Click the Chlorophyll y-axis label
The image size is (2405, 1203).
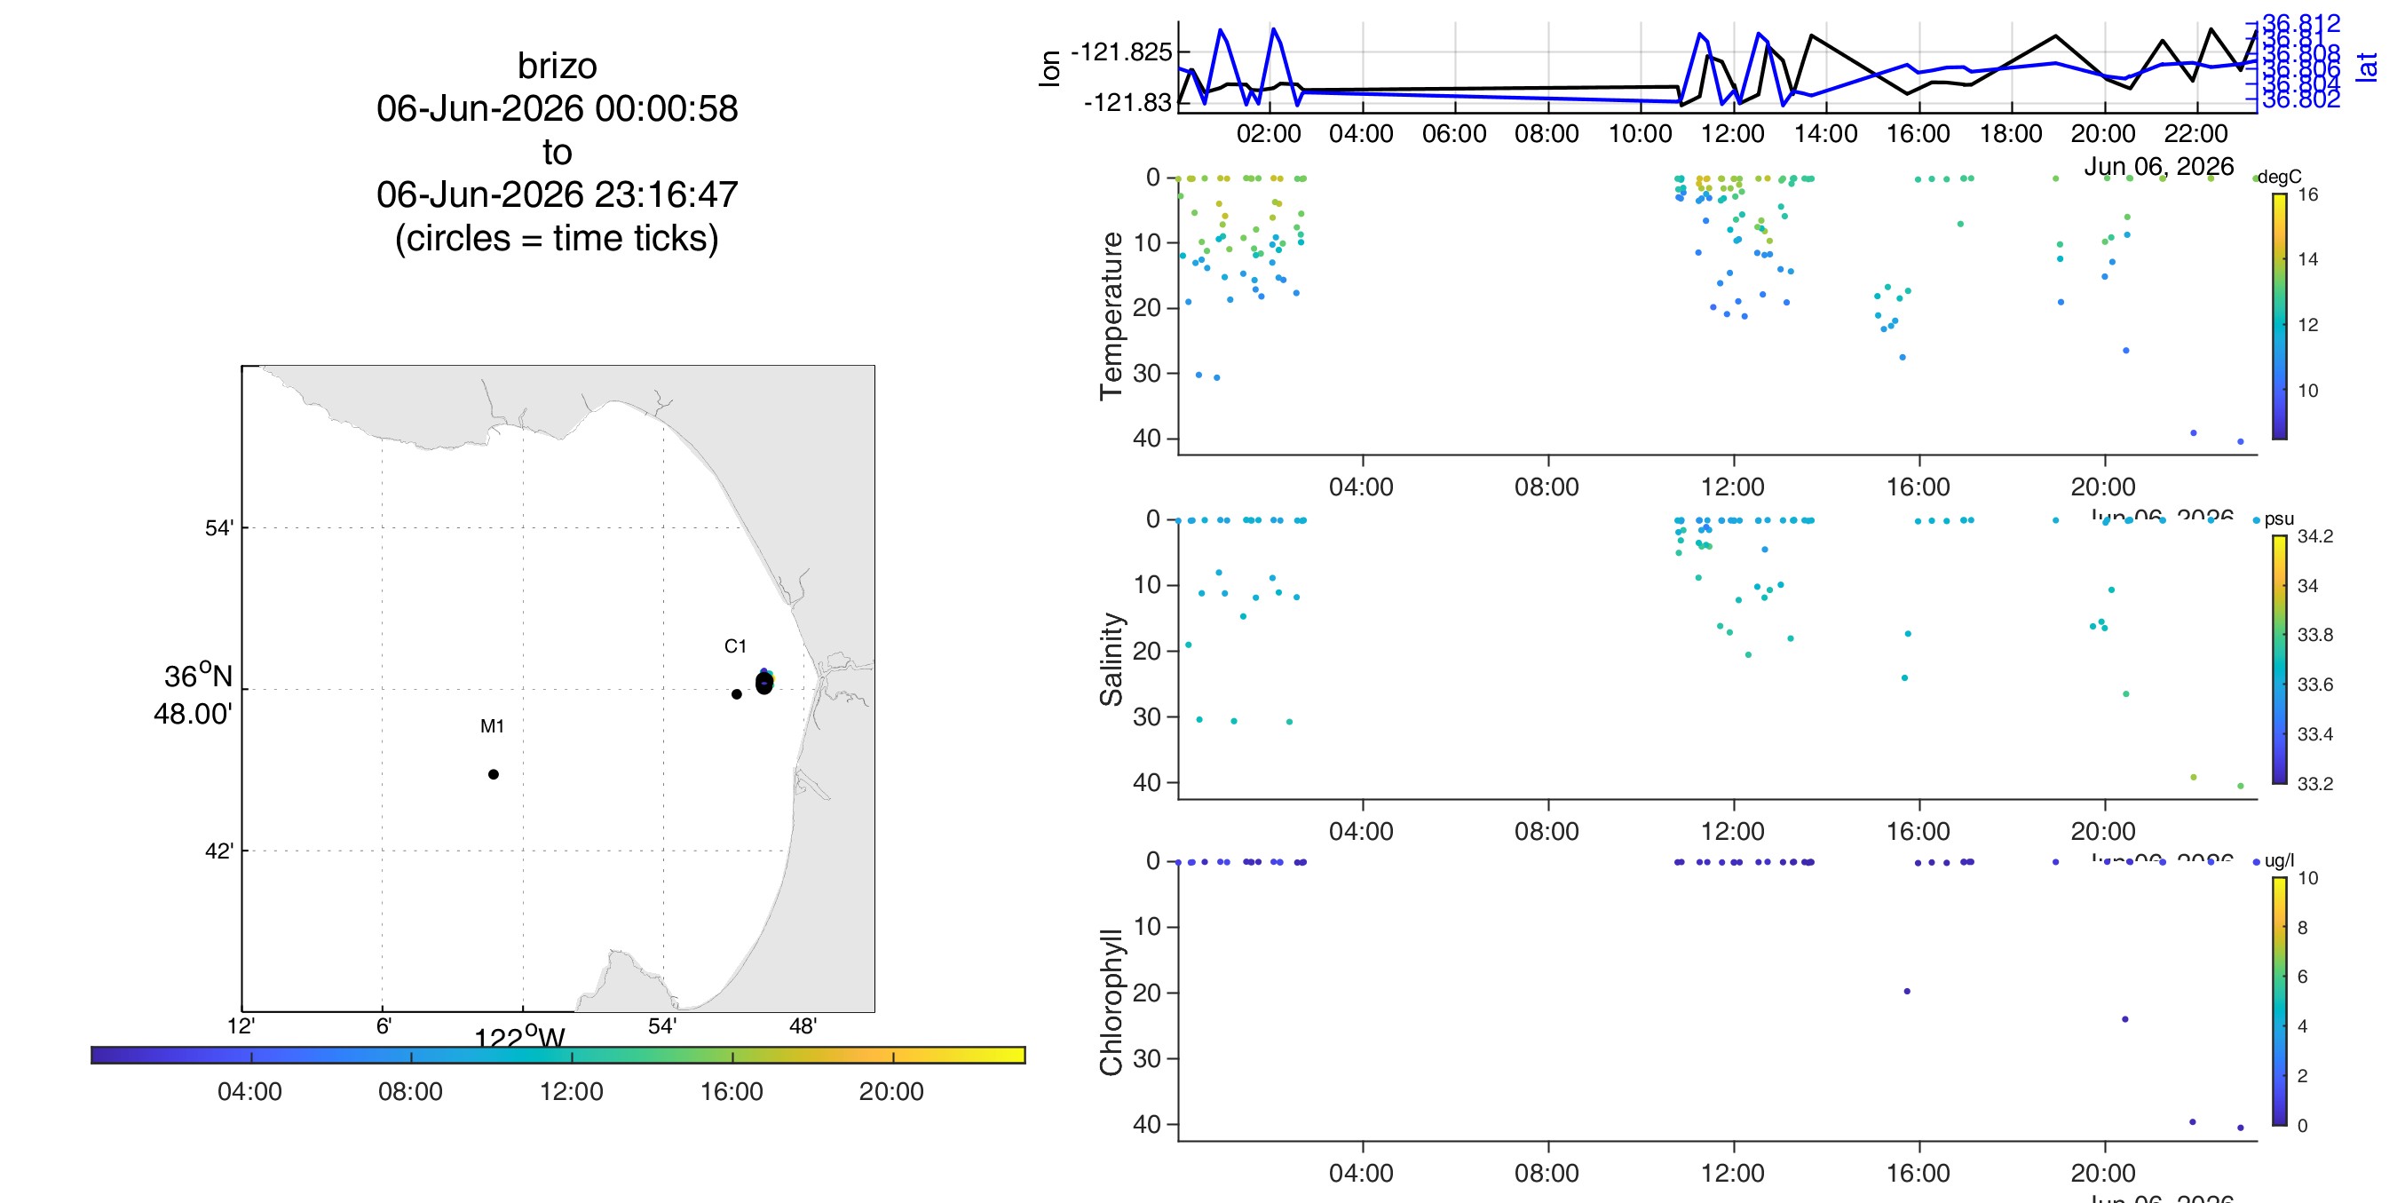1111,1002
